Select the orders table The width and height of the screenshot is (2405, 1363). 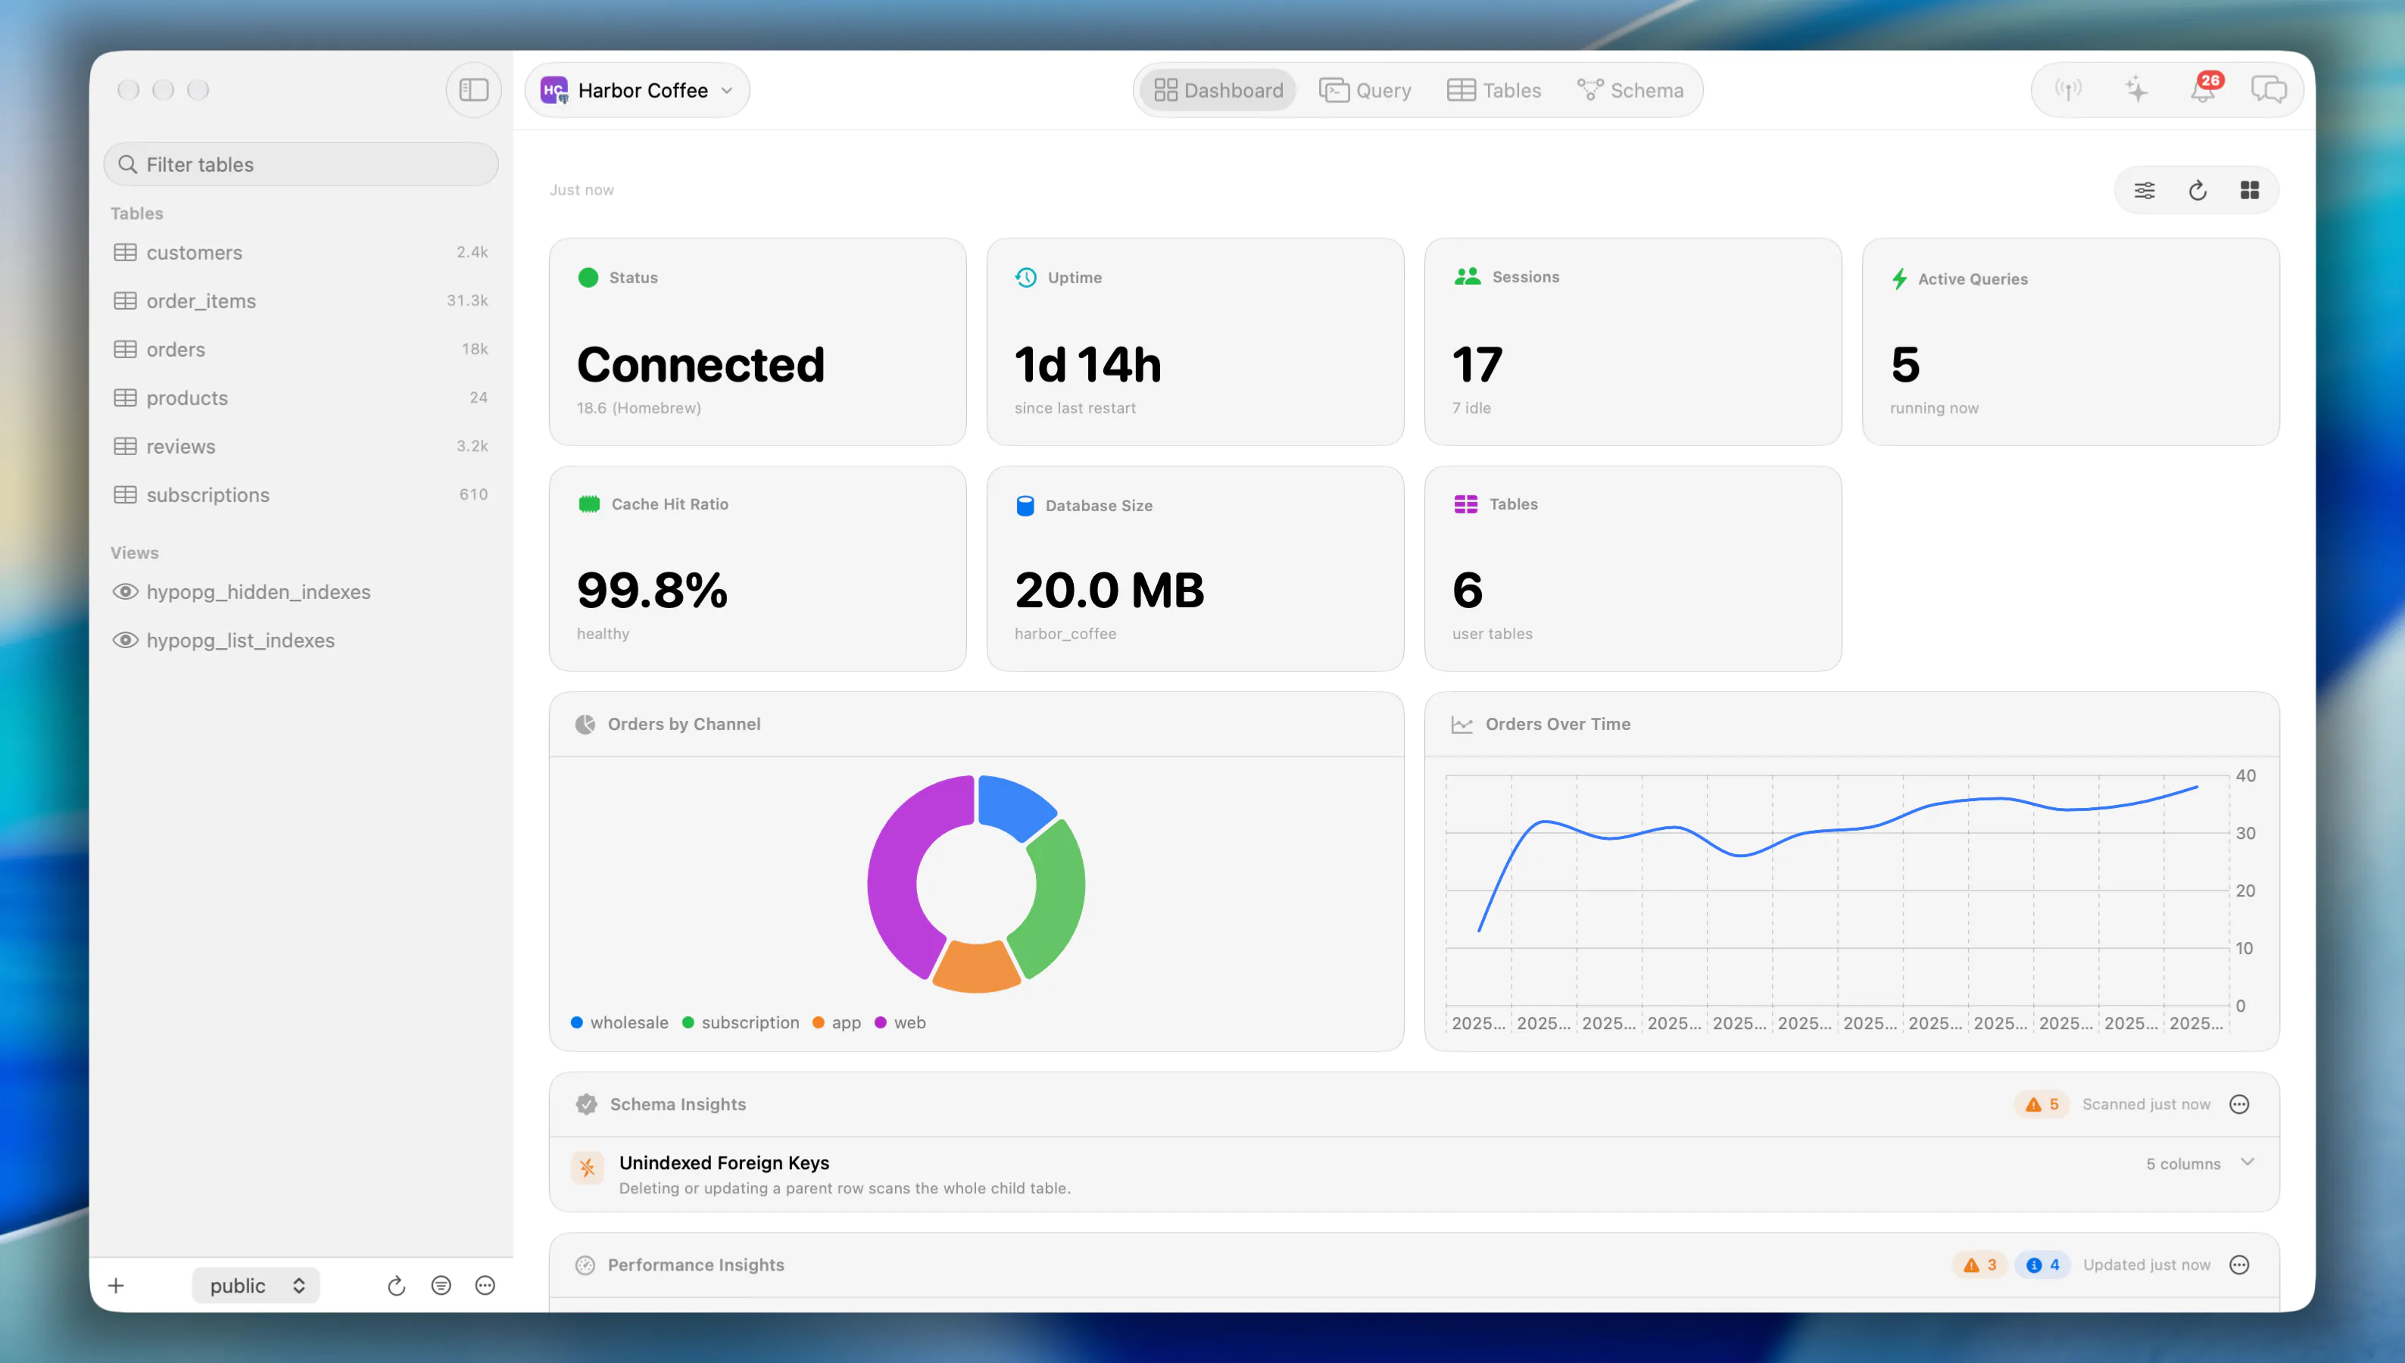click(x=301, y=349)
